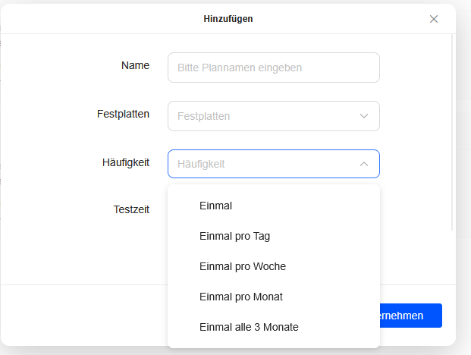The width and height of the screenshot is (471, 355).
Task: Click the "Name" field label
Action: (x=135, y=65)
